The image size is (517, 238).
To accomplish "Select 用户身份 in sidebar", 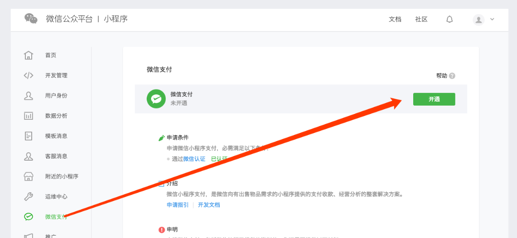I will point(57,95).
